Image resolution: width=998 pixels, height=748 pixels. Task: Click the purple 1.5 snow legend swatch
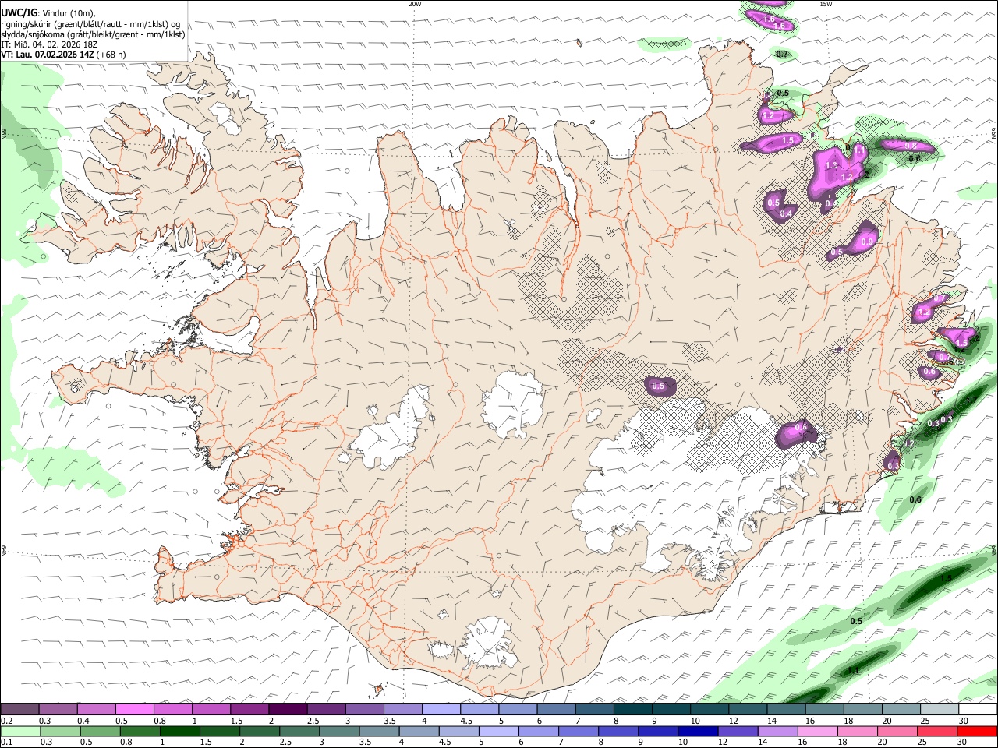click(249, 709)
